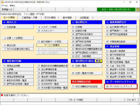140x105 pixels.
Task: Open 38 部門別課税区分別取引
Action: pos(86,53)
